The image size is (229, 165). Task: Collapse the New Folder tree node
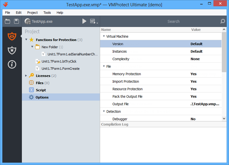(x=32, y=47)
